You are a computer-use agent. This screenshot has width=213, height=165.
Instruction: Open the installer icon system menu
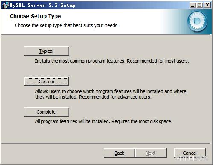(x=5, y=5)
